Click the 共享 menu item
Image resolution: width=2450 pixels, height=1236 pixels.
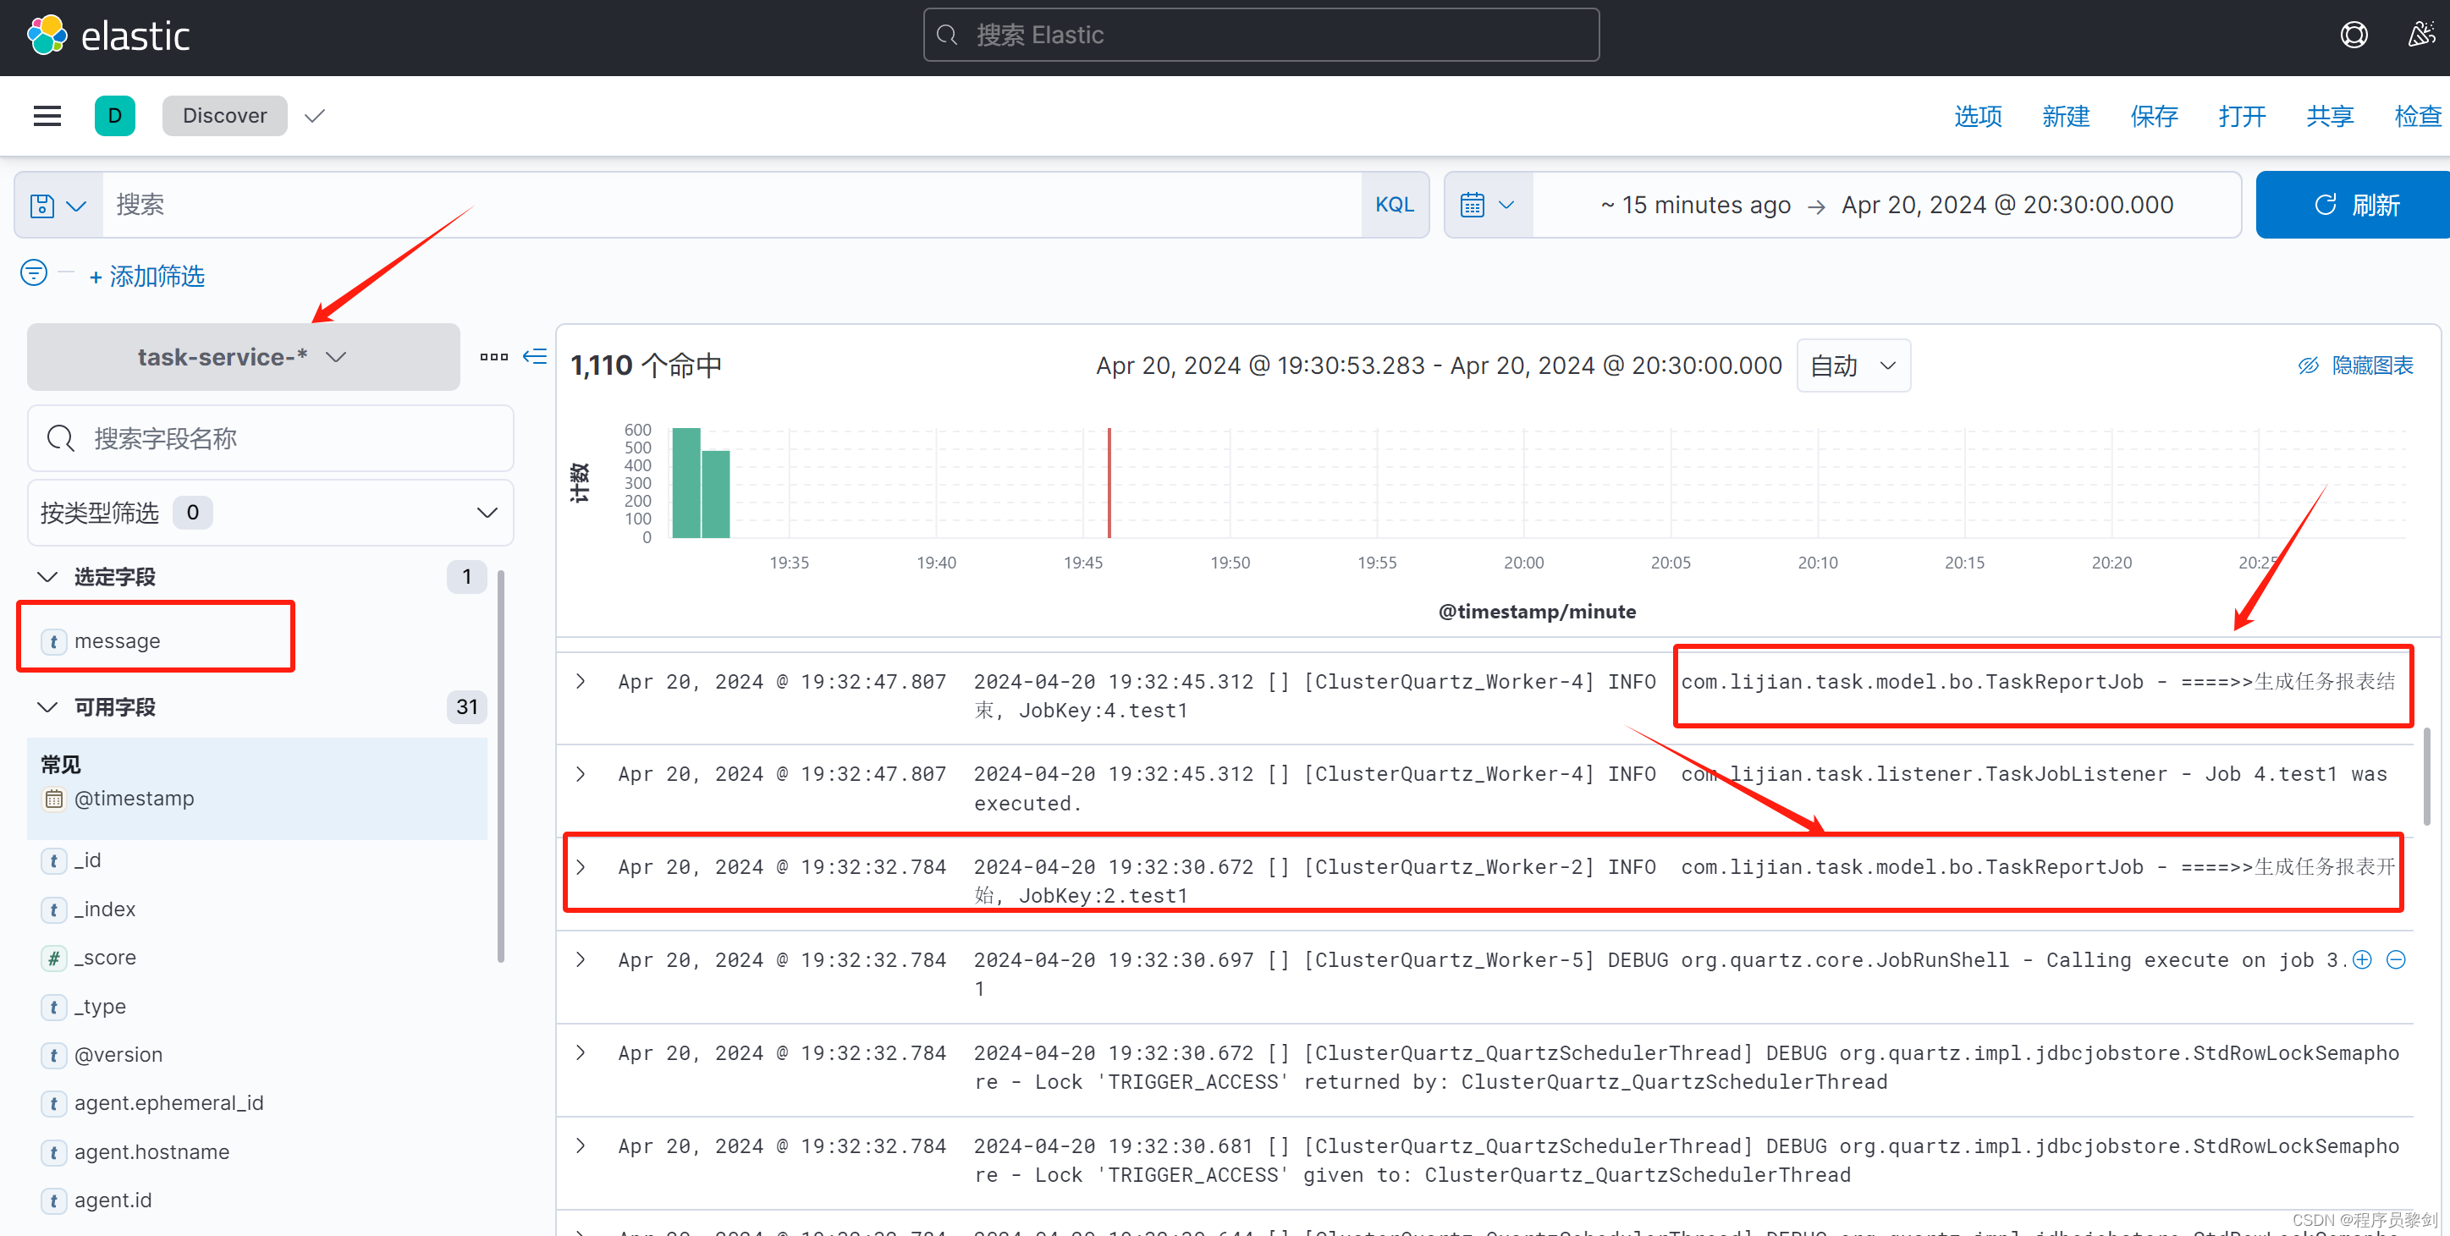pos(2328,115)
